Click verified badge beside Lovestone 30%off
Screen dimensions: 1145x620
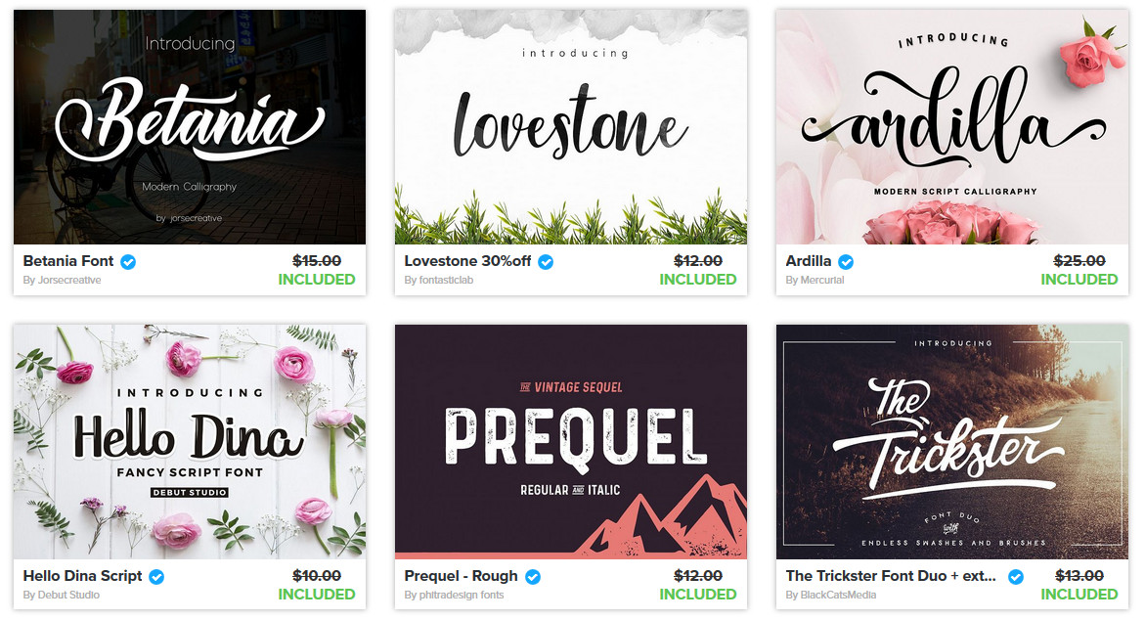[546, 261]
